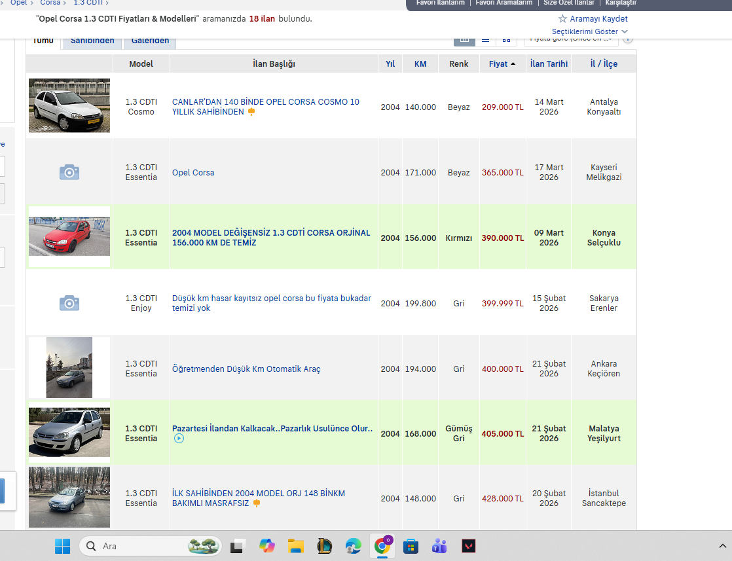Open Size Özel İlanlar in top menu

pyautogui.click(x=569, y=3)
